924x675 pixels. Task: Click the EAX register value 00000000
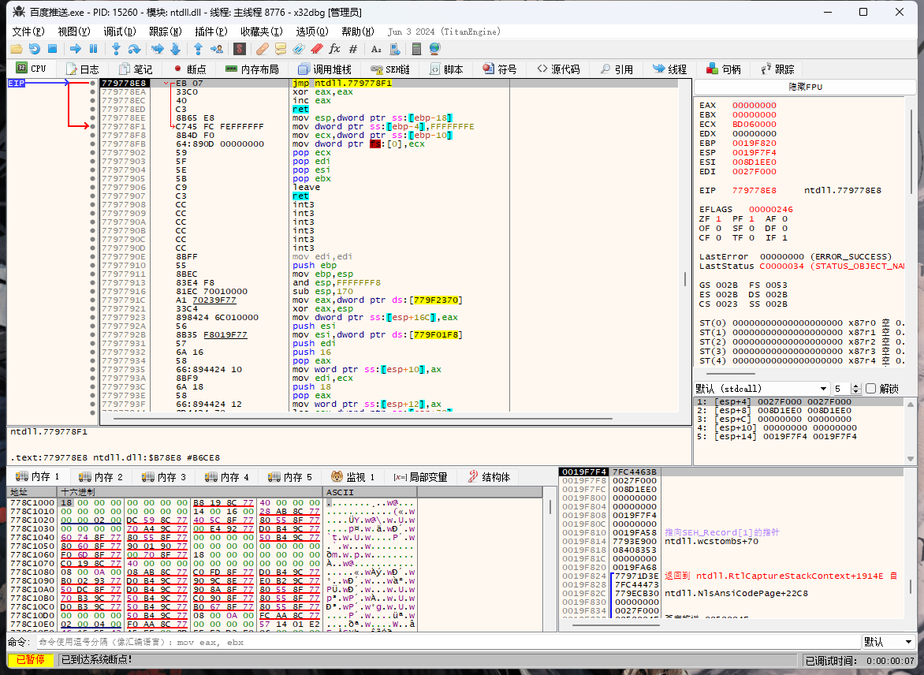[x=754, y=106]
